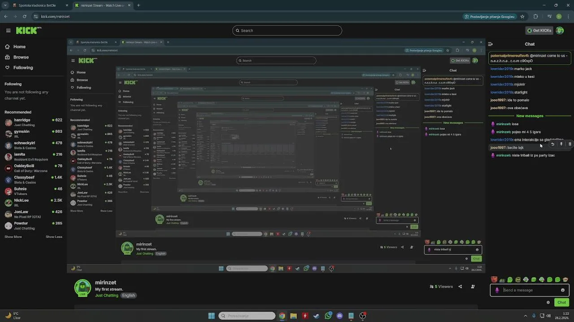This screenshot has height=322, width=574.
Task: Open hanridge recommended channel
Action: tap(33, 122)
